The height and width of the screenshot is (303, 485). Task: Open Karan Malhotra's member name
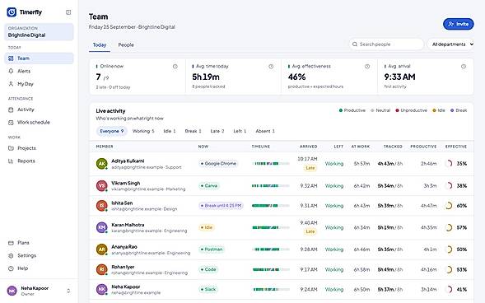[128, 225]
